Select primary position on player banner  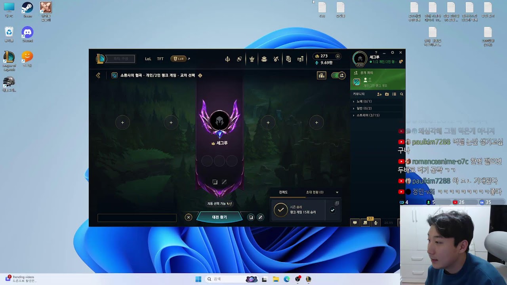pos(215,182)
